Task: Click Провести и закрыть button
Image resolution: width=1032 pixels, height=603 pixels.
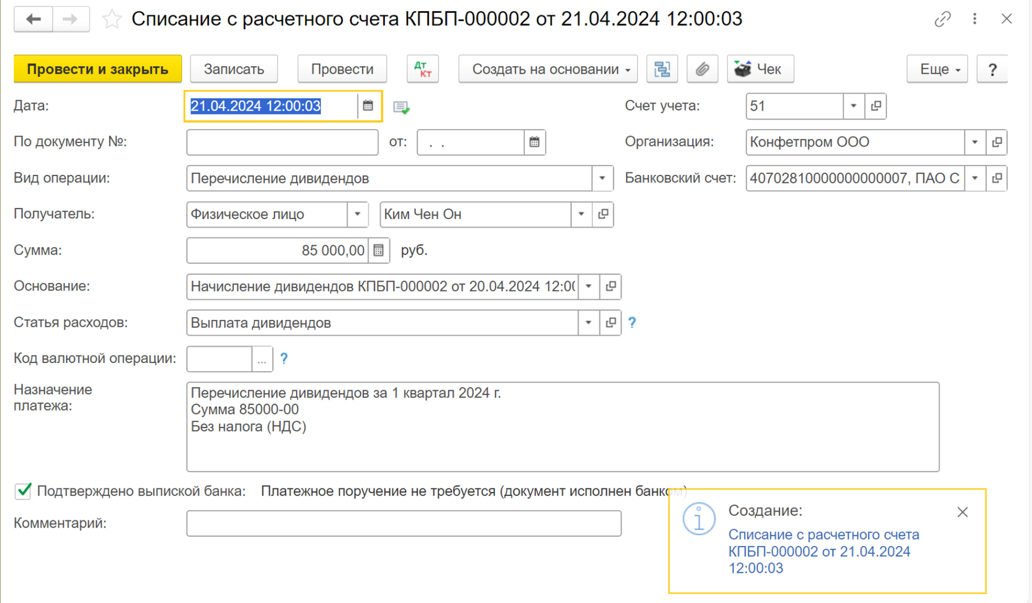Action: pos(98,69)
